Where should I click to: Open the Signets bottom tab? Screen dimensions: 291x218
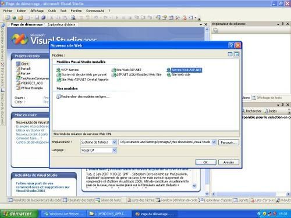[241, 200]
